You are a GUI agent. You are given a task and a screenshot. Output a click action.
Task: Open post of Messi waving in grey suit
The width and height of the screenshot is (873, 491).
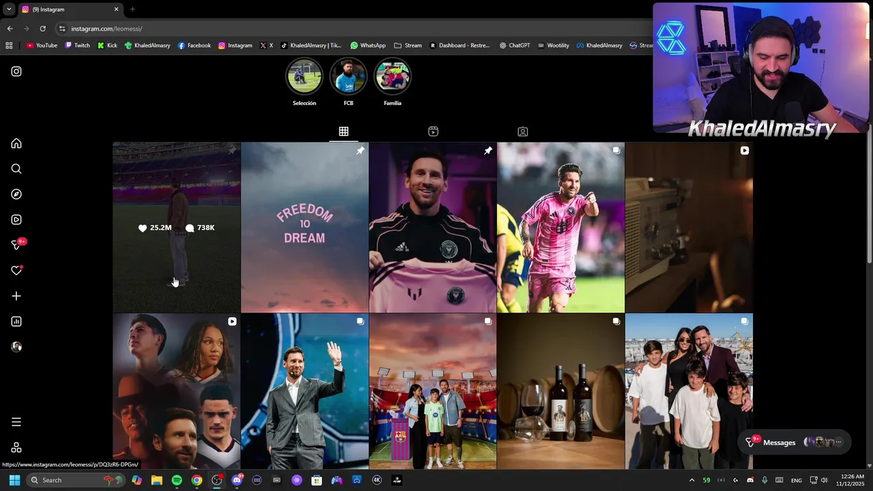click(x=305, y=391)
